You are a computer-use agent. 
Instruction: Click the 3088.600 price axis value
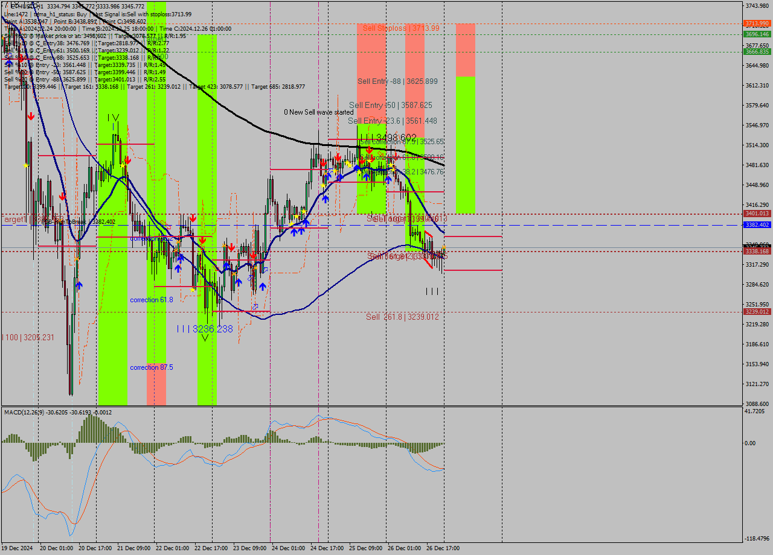tap(757, 404)
